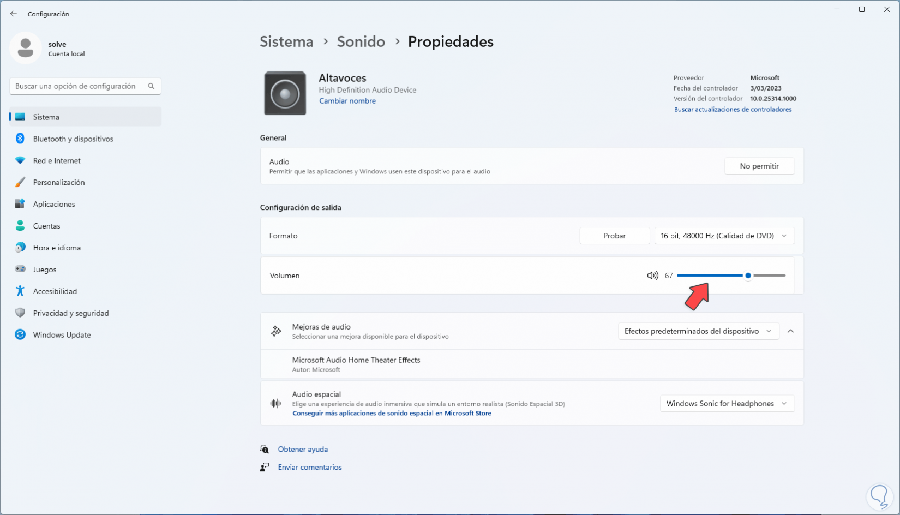Click the Windows Update icon
This screenshot has height=515, width=900.
point(20,335)
